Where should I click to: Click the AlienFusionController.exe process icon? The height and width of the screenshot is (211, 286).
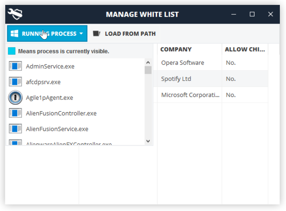pos(15,113)
